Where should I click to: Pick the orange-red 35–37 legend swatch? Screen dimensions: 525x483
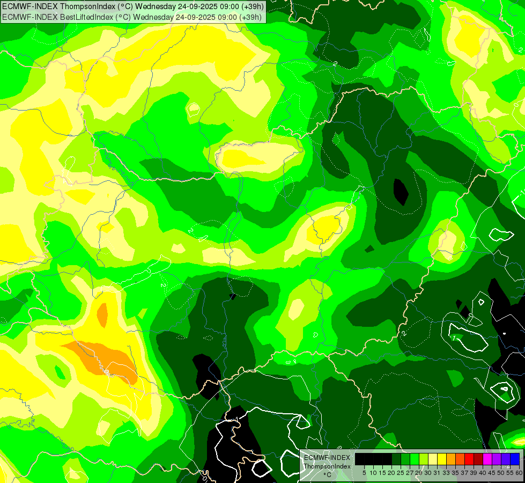460,459
